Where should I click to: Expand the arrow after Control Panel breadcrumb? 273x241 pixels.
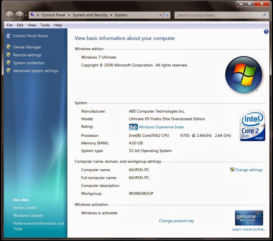(69, 15)
